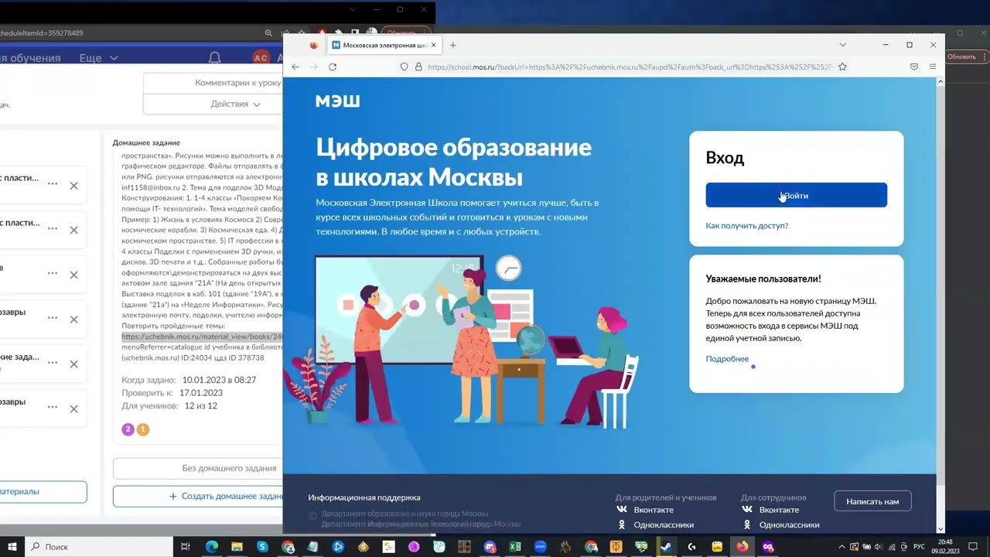The image size is (990, 557).
Task: Open the Windows Start menu
Action: click(12, 547)
